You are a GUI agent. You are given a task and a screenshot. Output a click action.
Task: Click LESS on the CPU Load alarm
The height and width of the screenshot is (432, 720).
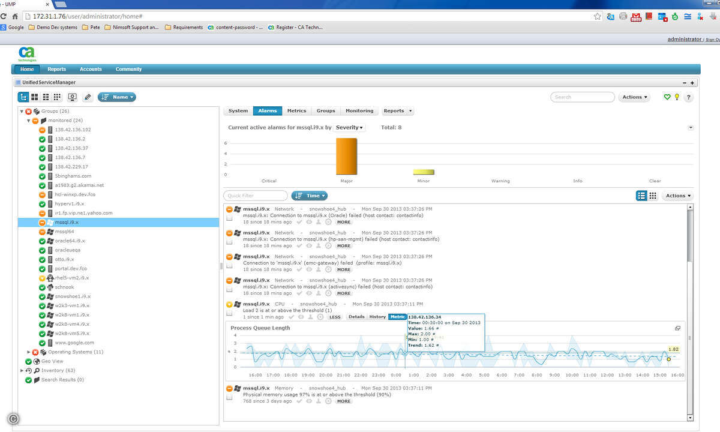[x=335, y=317]
